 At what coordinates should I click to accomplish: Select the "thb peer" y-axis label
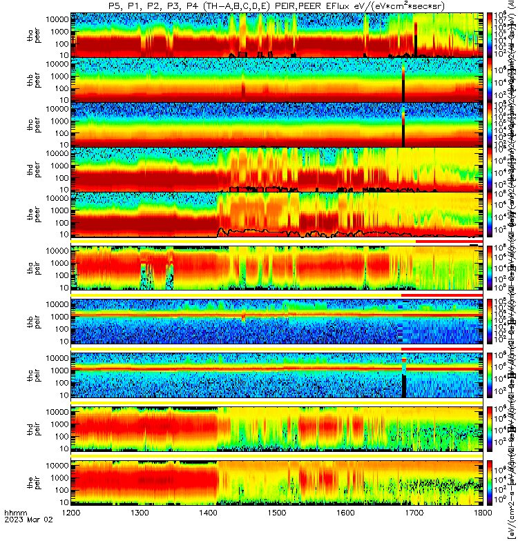coord(34,80)
